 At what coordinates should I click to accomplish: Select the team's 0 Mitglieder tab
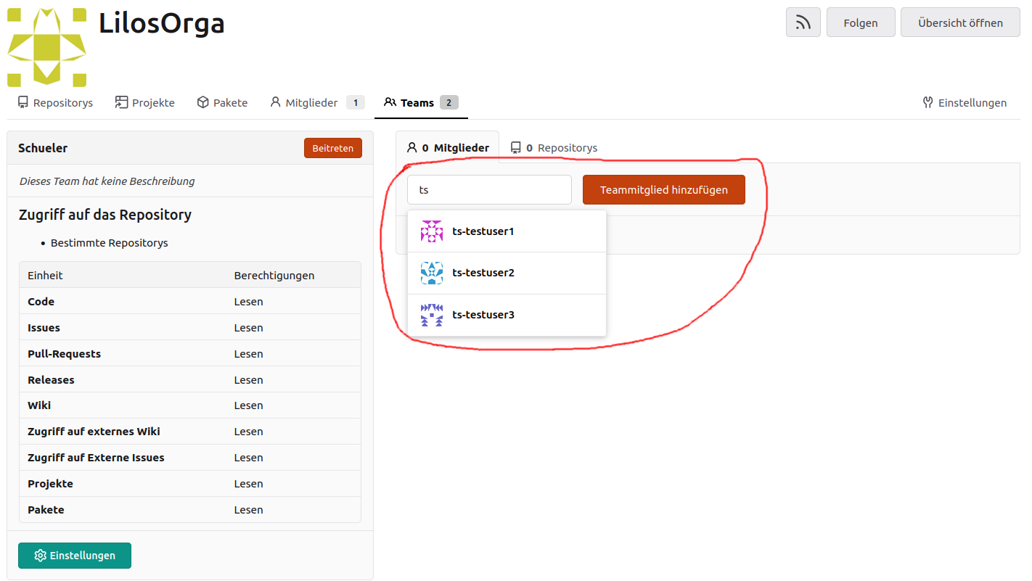point(448,148)
